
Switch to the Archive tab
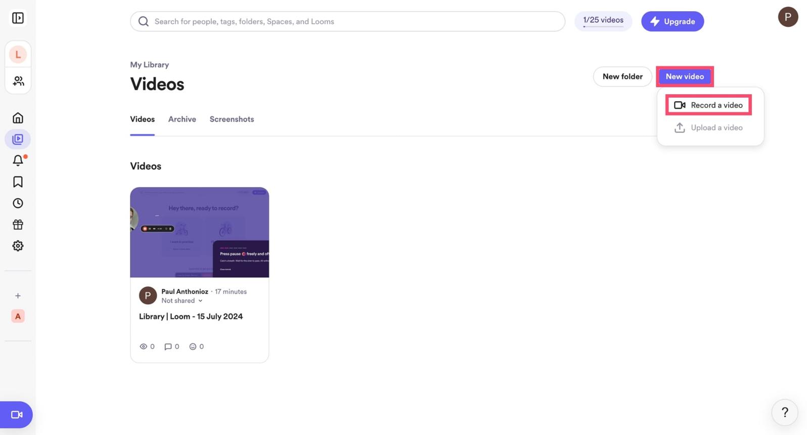pos(182,119)
